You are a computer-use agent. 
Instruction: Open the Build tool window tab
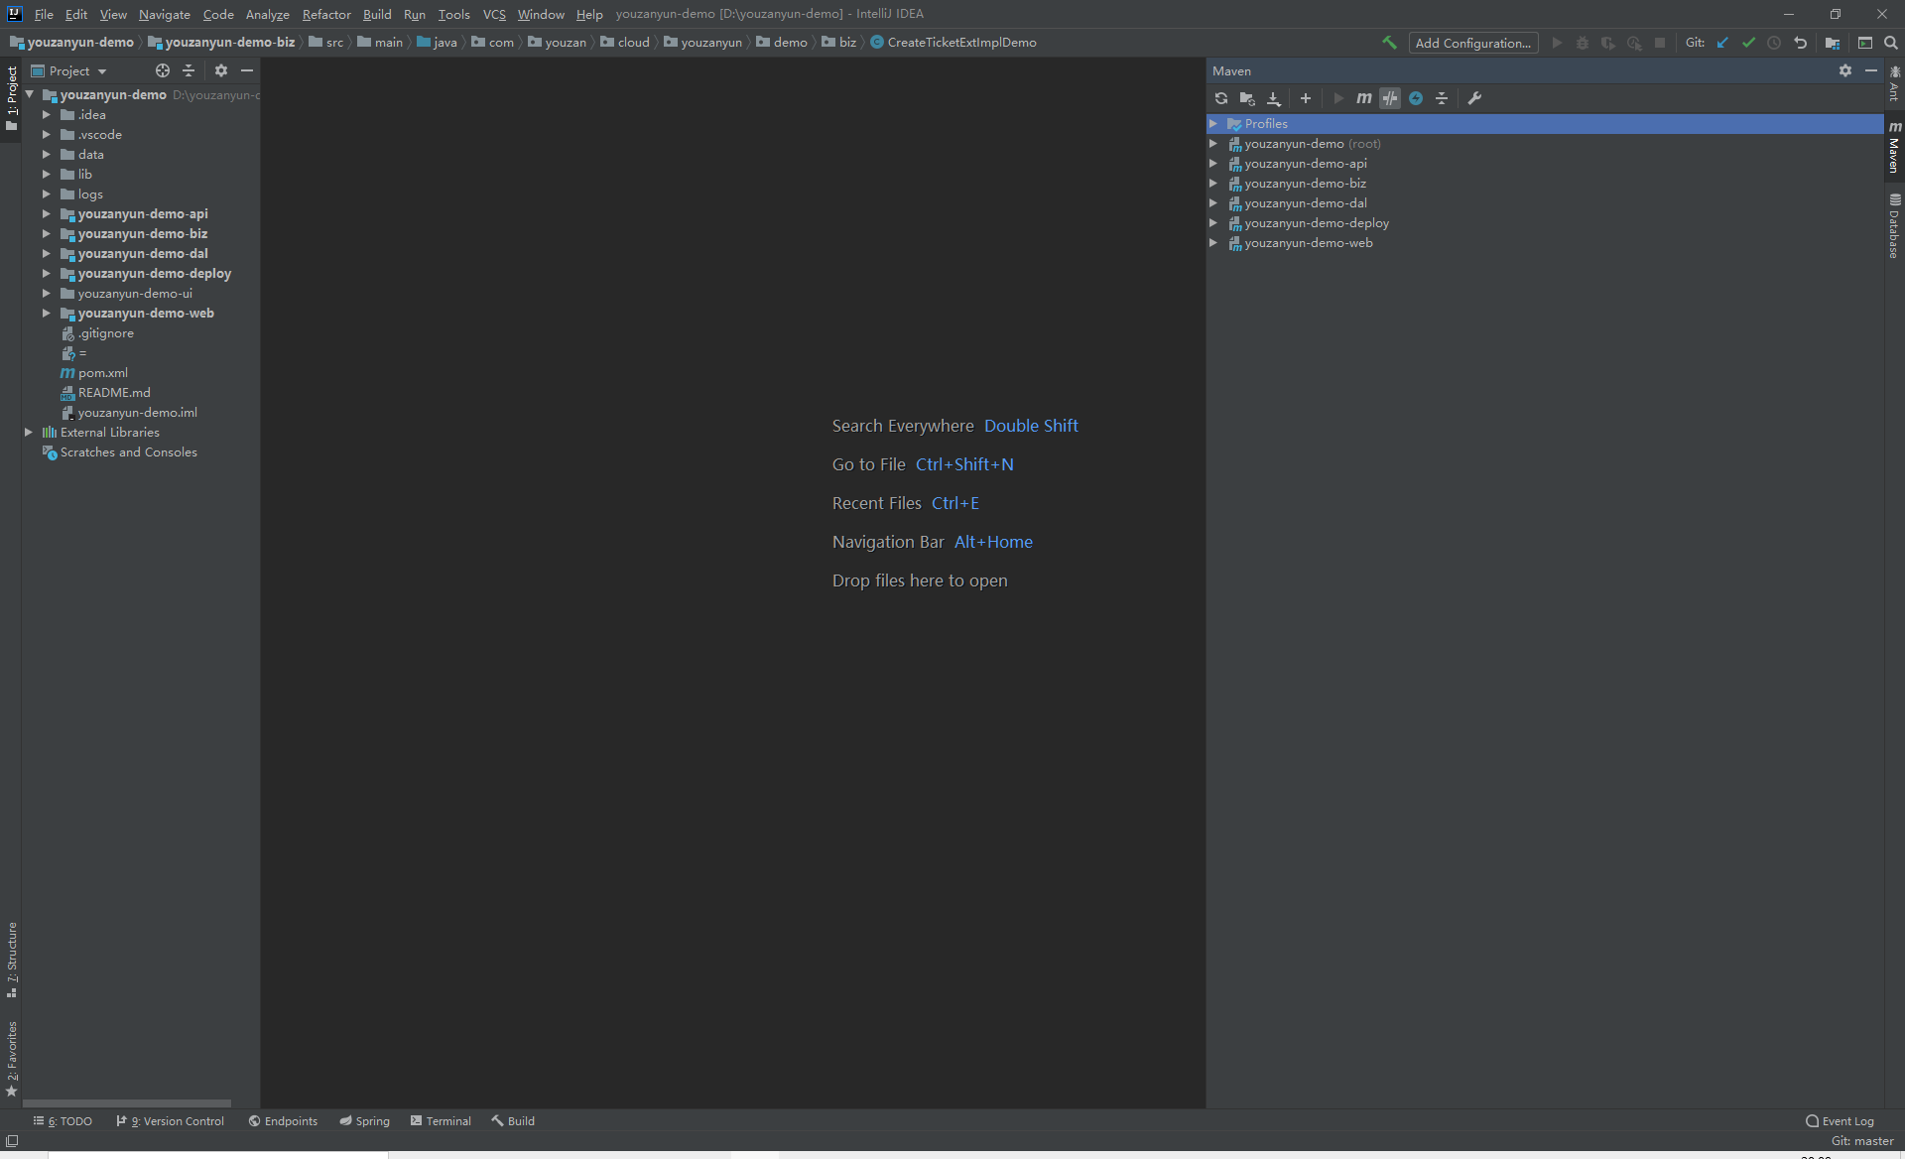513,1121
